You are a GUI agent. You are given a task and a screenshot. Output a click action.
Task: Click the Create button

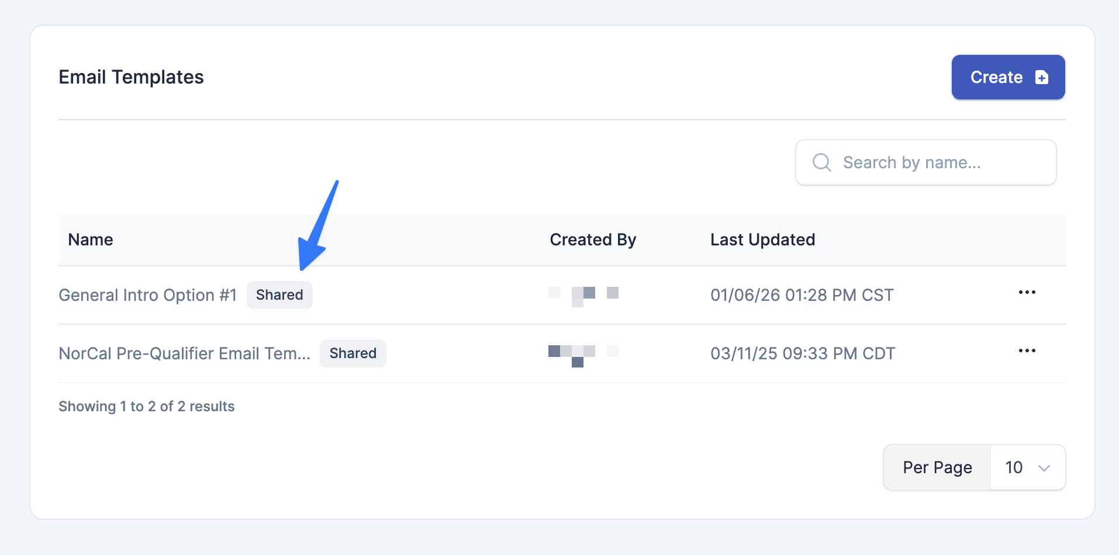pyautogui.click(x=1008, y=77)
